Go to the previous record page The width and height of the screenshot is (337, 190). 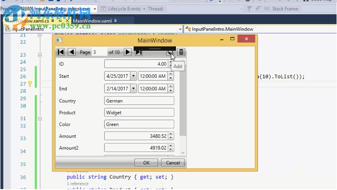pyautogui.click(x=71, y=52)
